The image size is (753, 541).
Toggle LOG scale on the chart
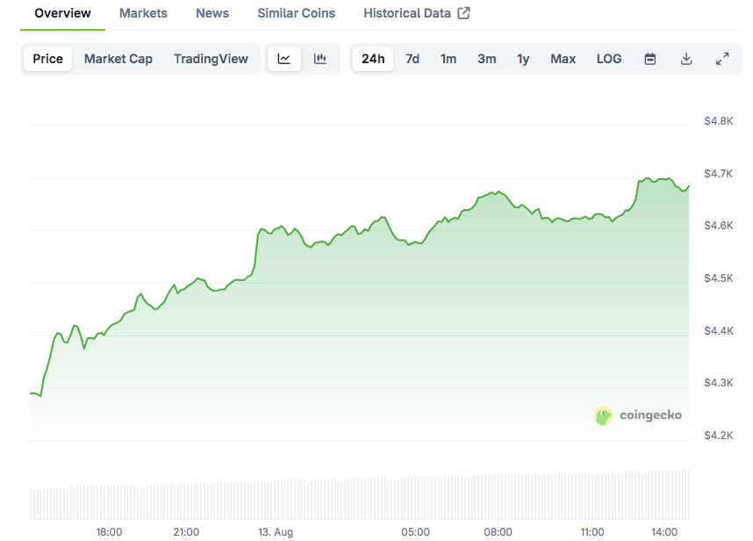tap(609, 59)
